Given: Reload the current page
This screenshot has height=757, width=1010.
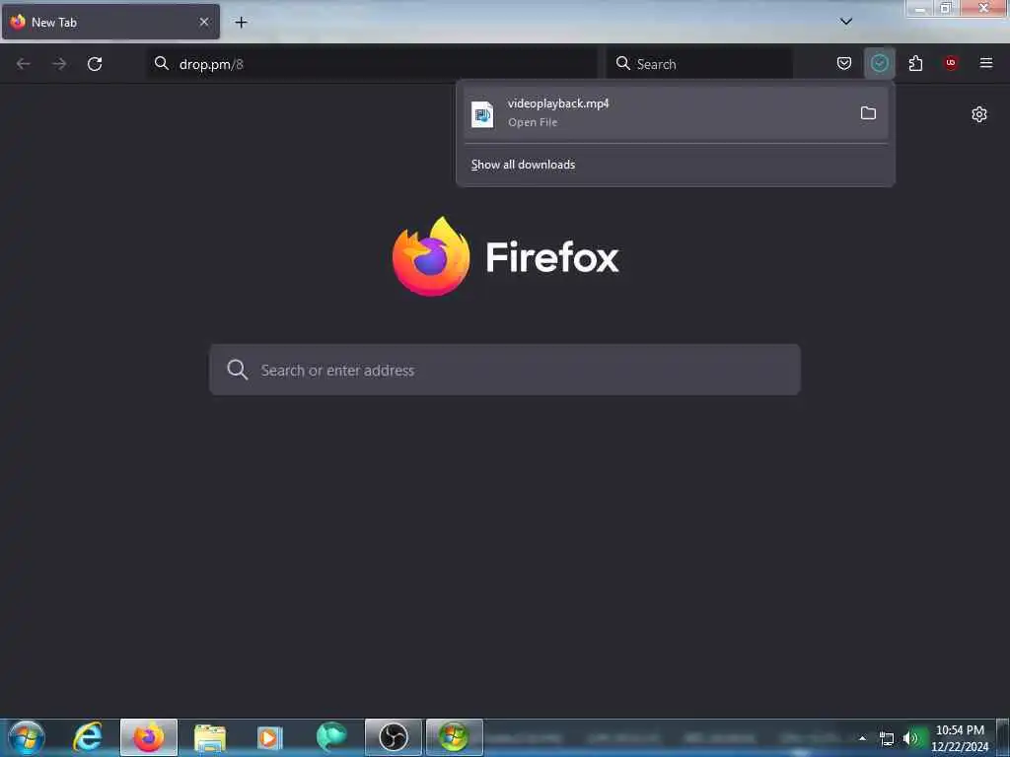Looking at the screenshot, I should [95, 64].
